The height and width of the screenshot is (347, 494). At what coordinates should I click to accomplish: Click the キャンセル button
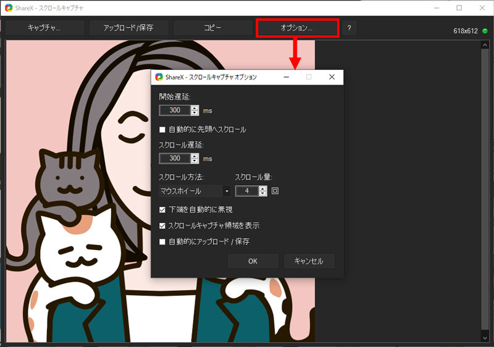[309, 261]
